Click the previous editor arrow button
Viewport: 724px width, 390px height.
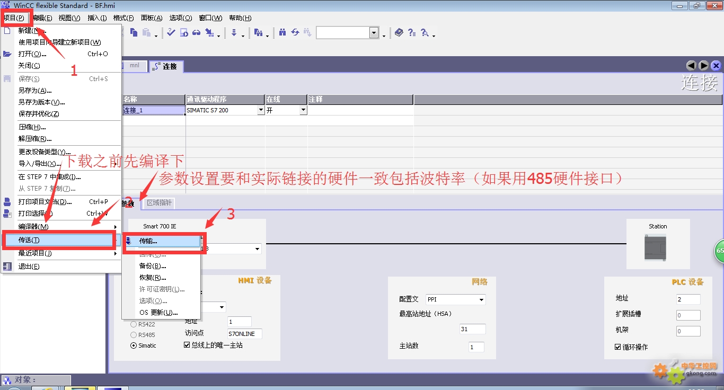691,66
